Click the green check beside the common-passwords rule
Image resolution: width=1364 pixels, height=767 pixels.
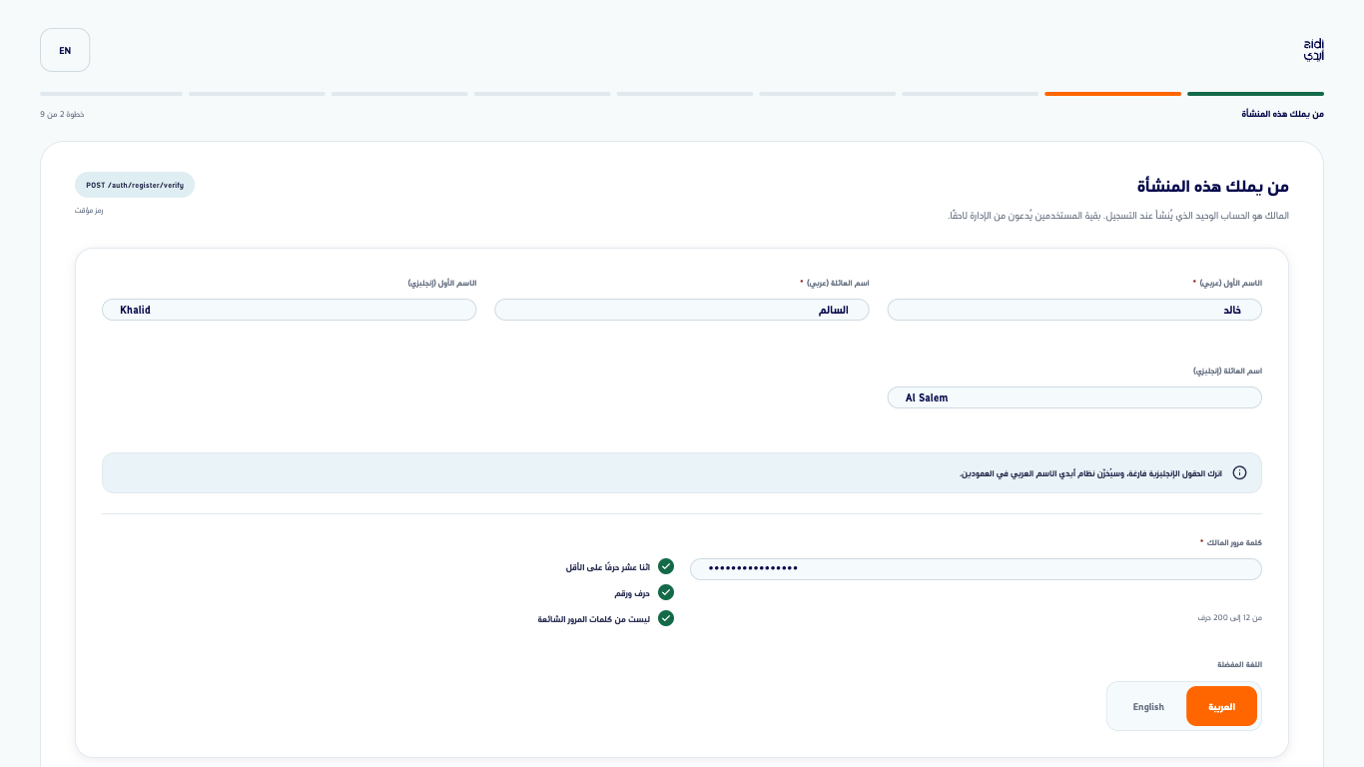[x=666, y=618]
